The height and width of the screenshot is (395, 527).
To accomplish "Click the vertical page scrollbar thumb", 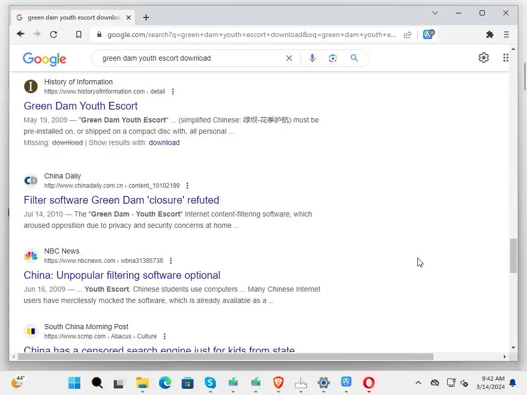I will [513, 256].
